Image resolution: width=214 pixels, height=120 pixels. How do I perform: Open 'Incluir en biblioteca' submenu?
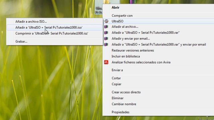158,56
